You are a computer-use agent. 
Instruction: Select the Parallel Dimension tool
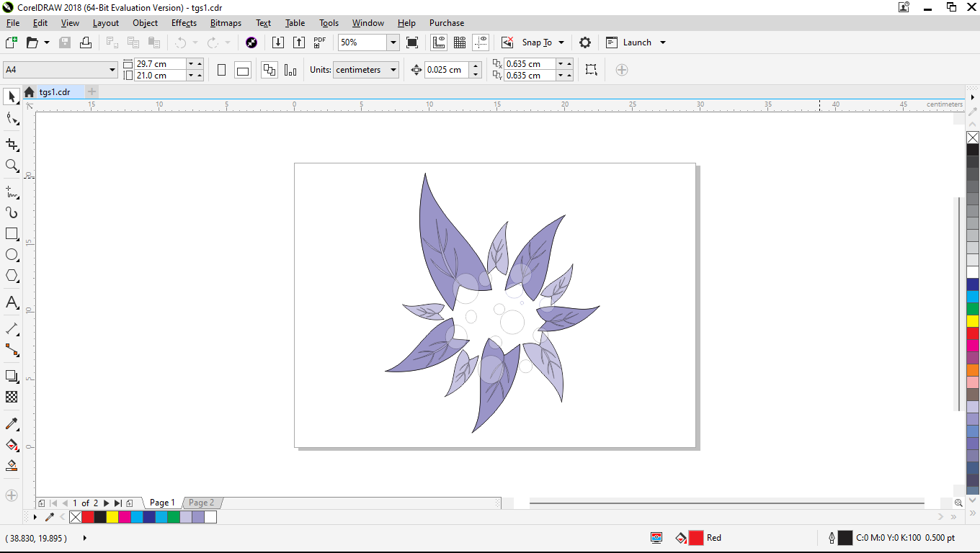click(12, 329)
